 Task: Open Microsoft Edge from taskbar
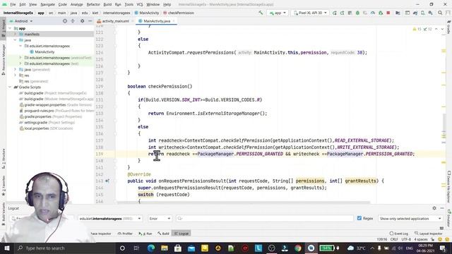point(151,248)
